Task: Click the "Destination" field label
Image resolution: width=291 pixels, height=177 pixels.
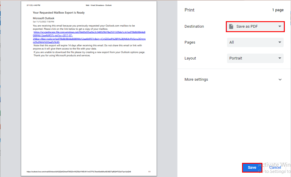Action: coord(194,27)
